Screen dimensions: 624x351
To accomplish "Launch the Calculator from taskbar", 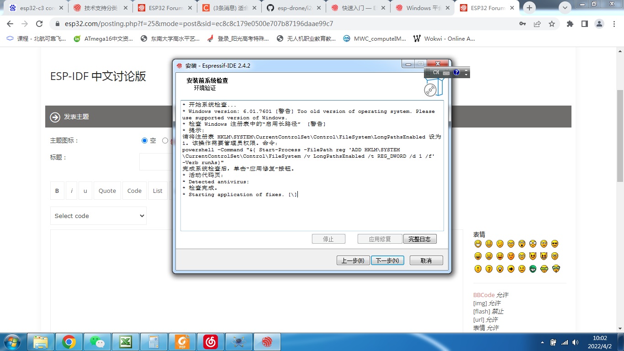I will pyautogui.click(x=153, y=342).
